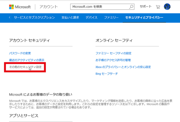
Task: Switch to サービスとサブスクリプション tab
Action: point(34,18)
